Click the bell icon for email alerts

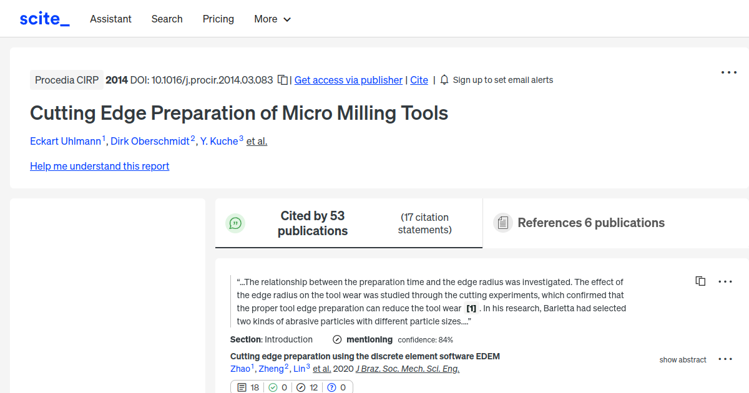point(443,80)
